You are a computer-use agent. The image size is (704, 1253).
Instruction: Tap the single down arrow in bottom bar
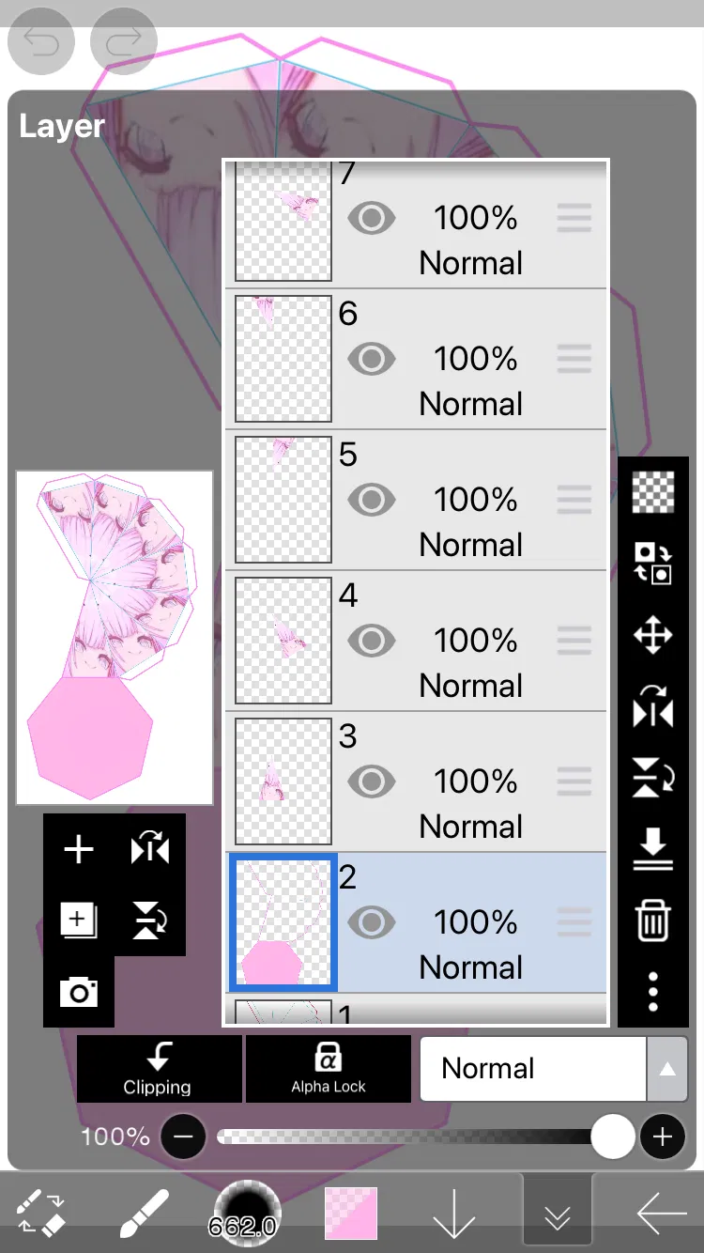pyautogui.click(x=455, y=1215)
